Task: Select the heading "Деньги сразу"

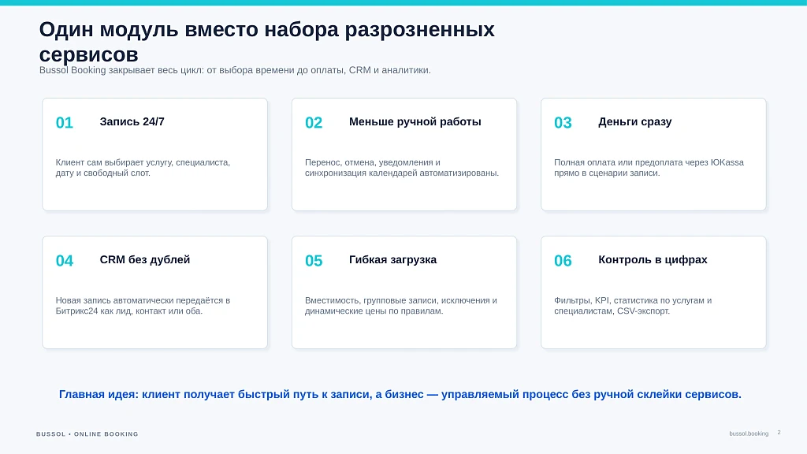Action: [634, 121]
